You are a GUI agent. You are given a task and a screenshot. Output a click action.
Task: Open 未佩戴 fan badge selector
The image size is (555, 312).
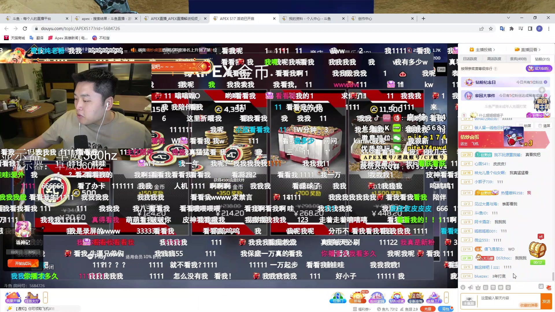tap(469, 301)
